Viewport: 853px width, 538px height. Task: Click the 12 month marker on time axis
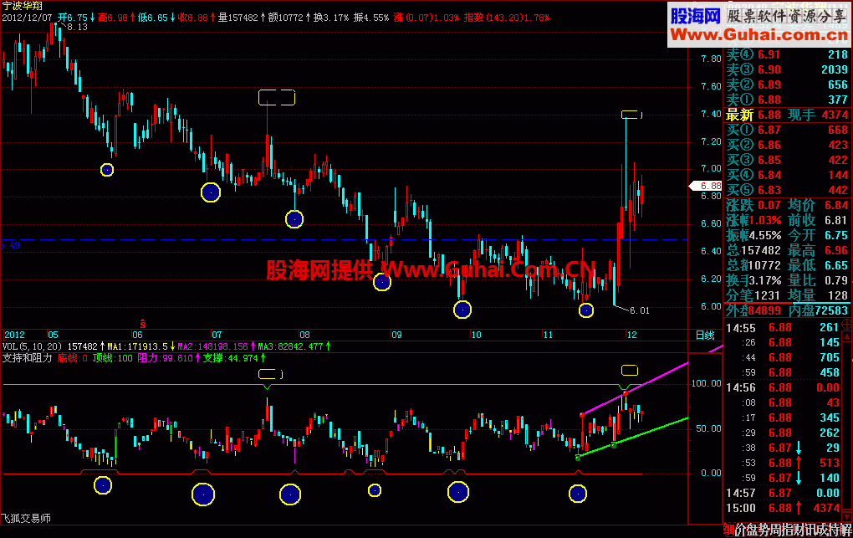tap(631, 335)
